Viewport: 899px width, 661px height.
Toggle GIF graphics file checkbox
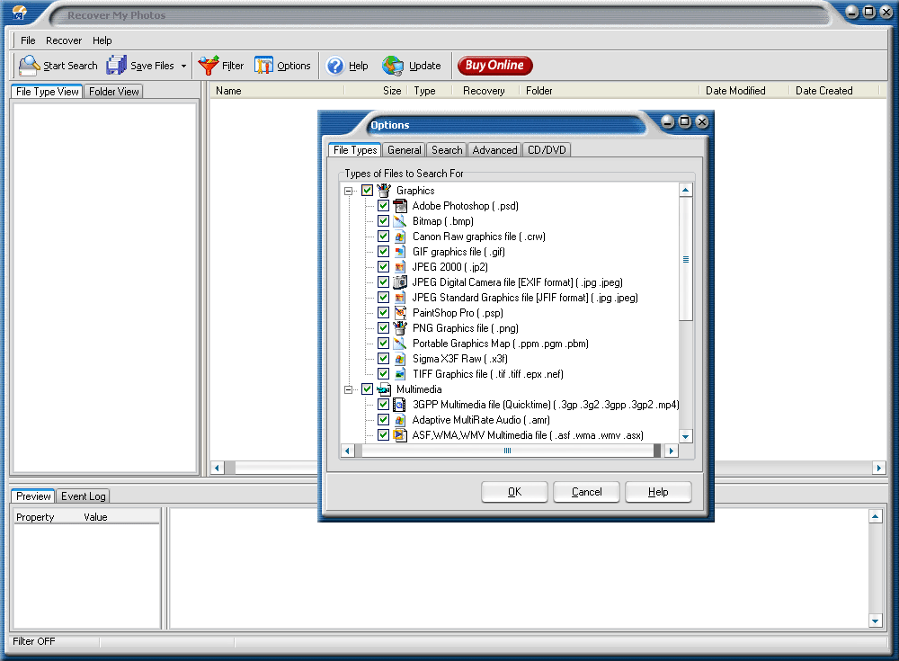[384, 251]
